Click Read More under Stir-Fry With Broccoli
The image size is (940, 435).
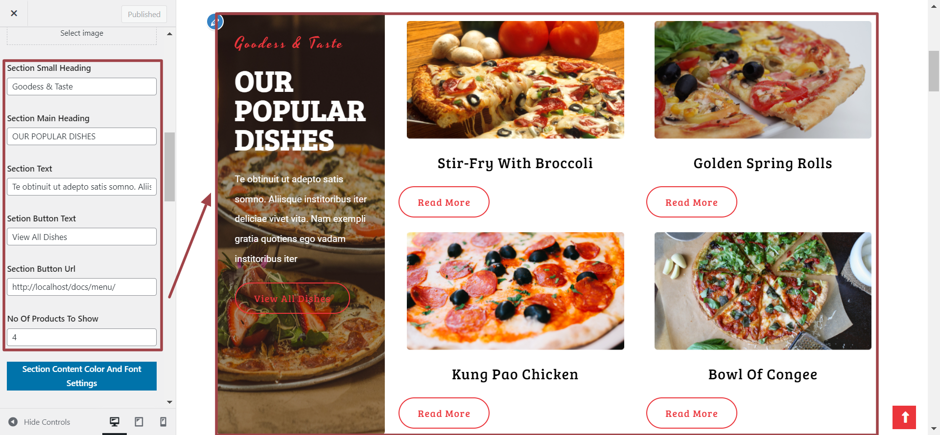444,202
